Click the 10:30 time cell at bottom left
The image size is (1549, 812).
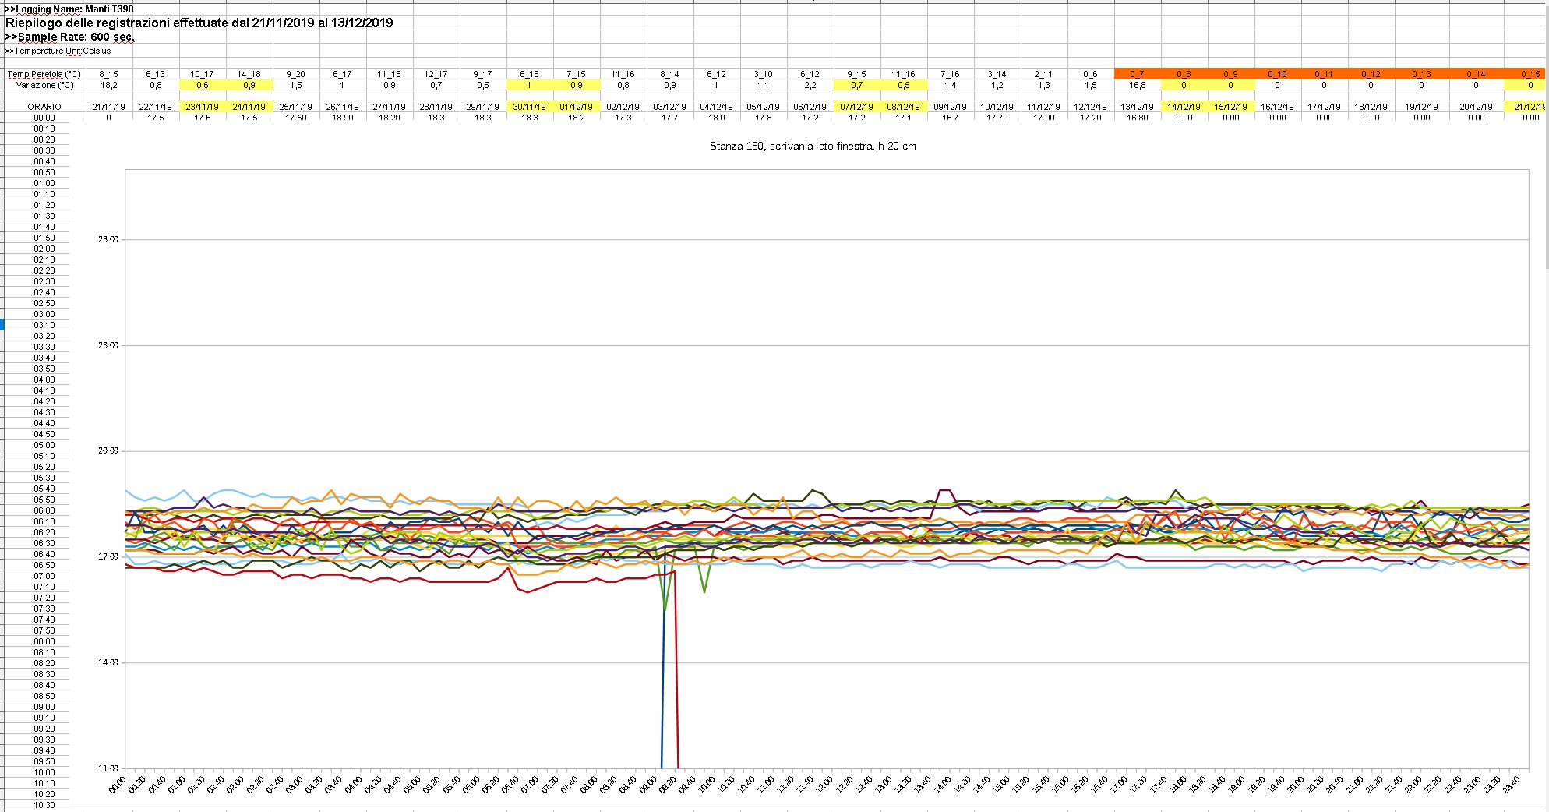pos(44,805)
